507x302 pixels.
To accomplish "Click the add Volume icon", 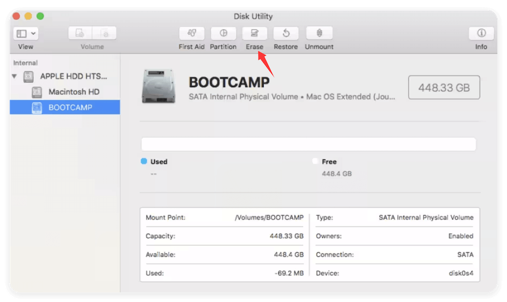I will click(79, 33).
